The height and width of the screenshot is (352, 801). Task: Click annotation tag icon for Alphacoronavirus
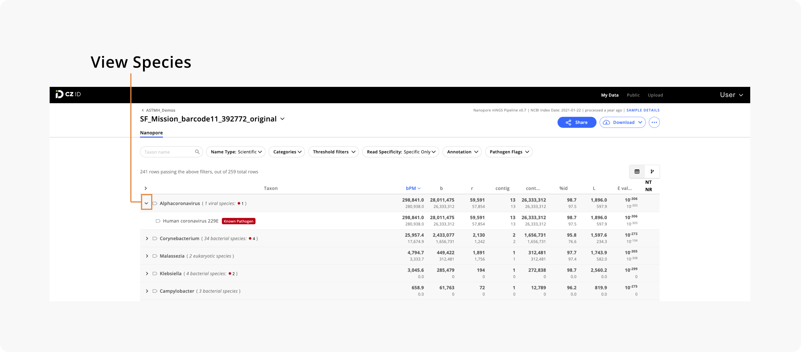pyautogui.click(x=155, y=203)
